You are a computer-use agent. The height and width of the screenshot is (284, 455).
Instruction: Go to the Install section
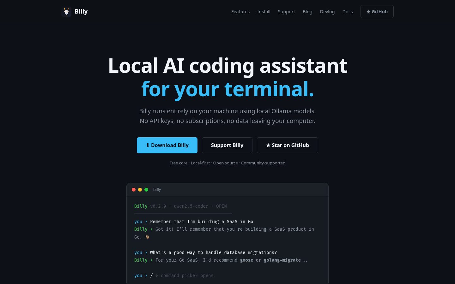264,12
